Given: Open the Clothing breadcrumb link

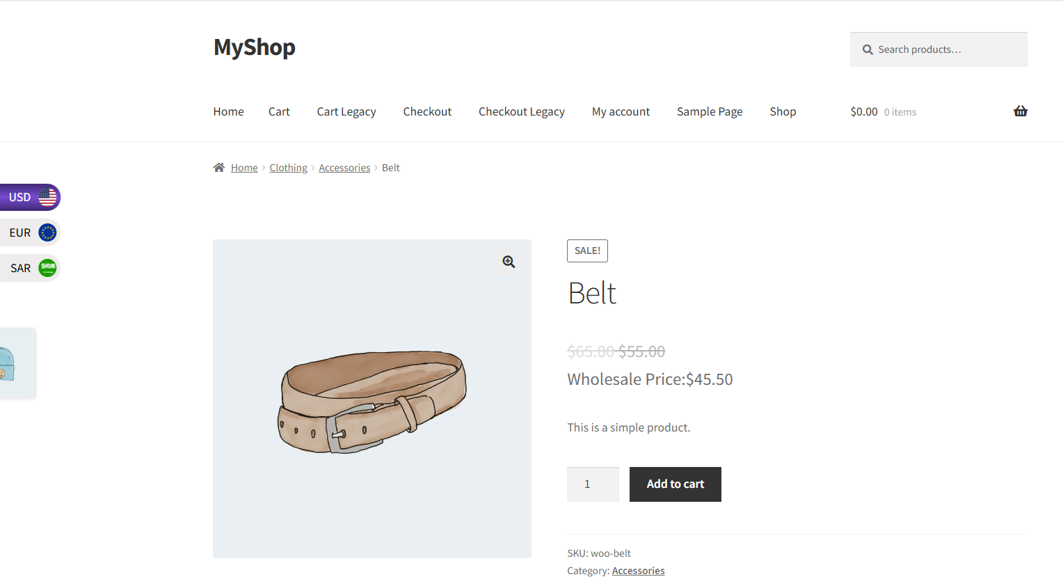Looking at the screenshot, I should point(289,168).
